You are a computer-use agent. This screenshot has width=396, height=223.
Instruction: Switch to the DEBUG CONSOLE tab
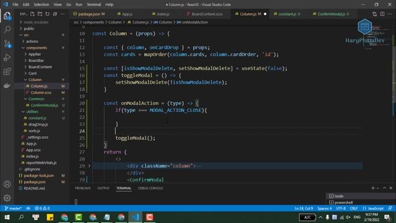150,188
